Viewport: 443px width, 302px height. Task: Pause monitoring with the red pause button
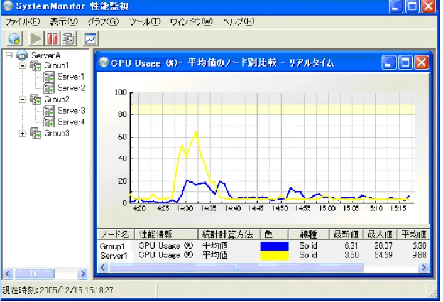(x=52, y=39)
